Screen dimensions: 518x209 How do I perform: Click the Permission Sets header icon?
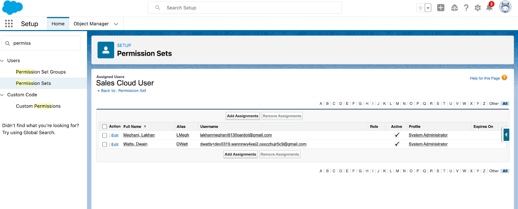tap(106, 50)
